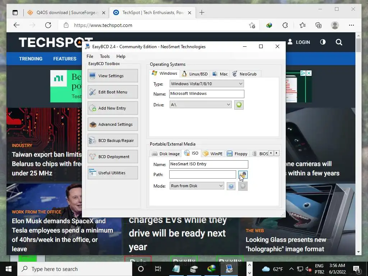The height and width of the screenshot is (276, 368).
Task: Switch to the Disk Image tab
Action: pyautogui.click(x=165, y=154)
